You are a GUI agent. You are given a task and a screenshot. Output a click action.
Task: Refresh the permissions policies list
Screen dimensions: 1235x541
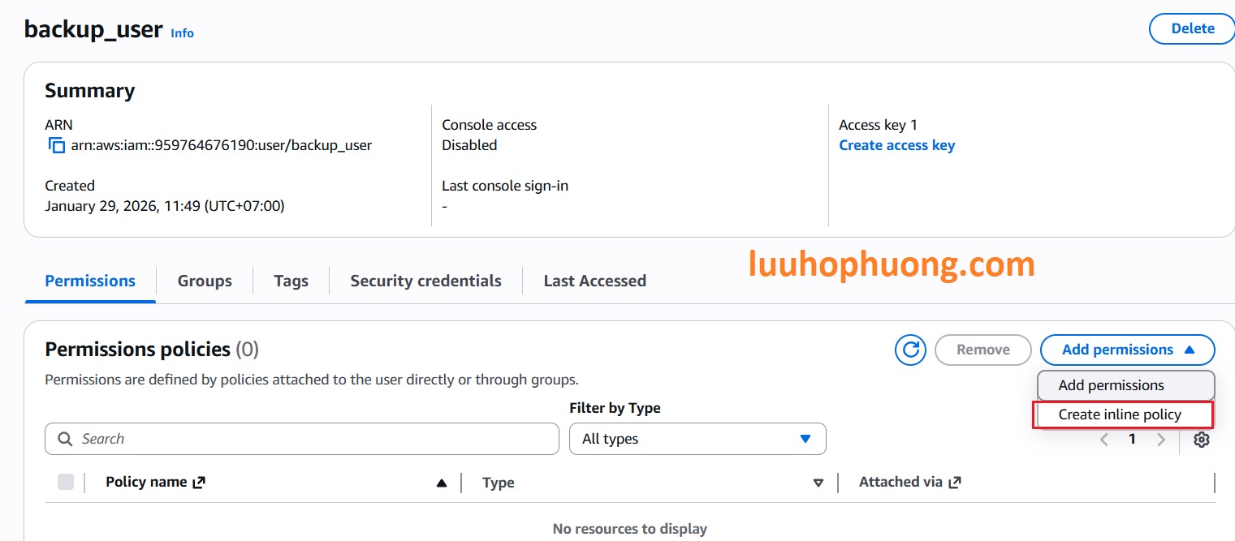[910, 350]
